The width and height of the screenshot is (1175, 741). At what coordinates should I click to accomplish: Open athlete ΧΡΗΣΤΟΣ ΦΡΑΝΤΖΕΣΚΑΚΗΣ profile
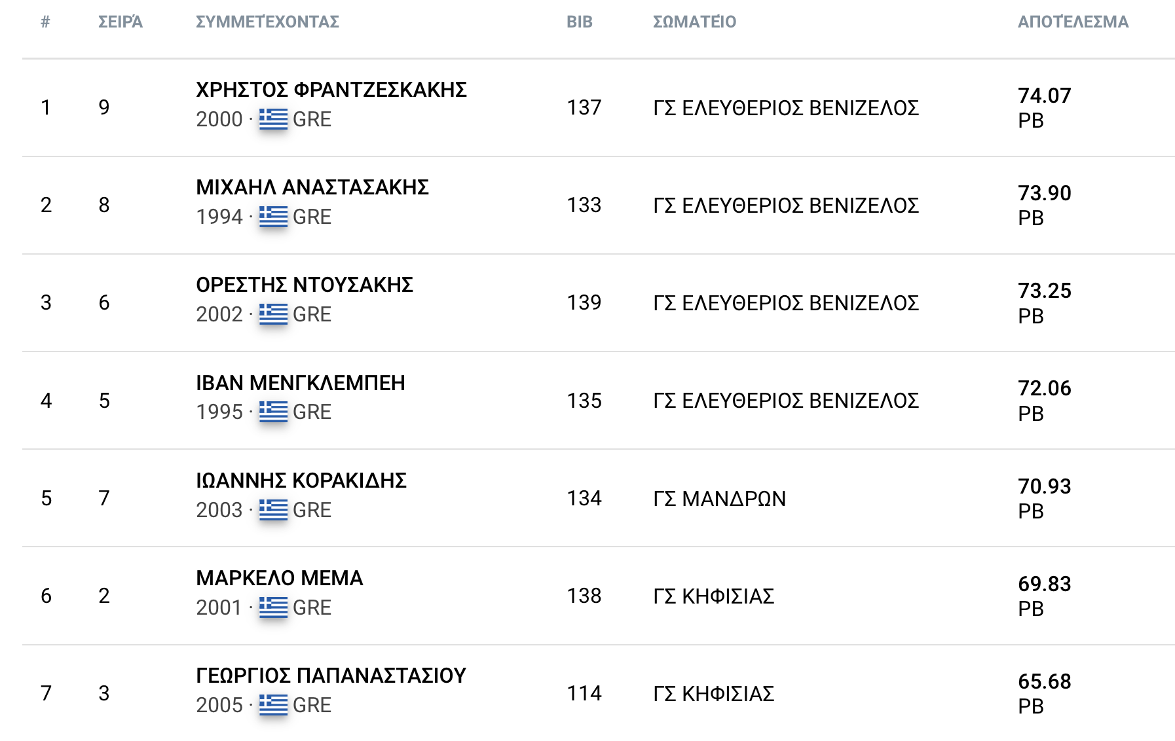coord(331,90)
